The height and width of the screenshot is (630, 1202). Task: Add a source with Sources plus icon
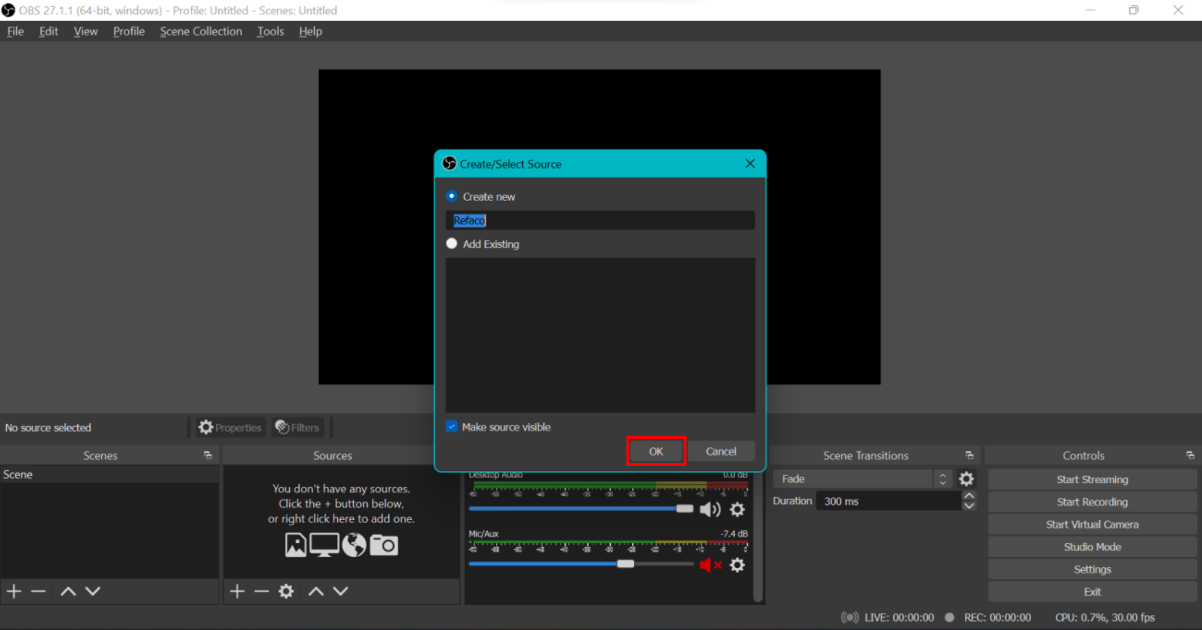[x=237, y=591]
